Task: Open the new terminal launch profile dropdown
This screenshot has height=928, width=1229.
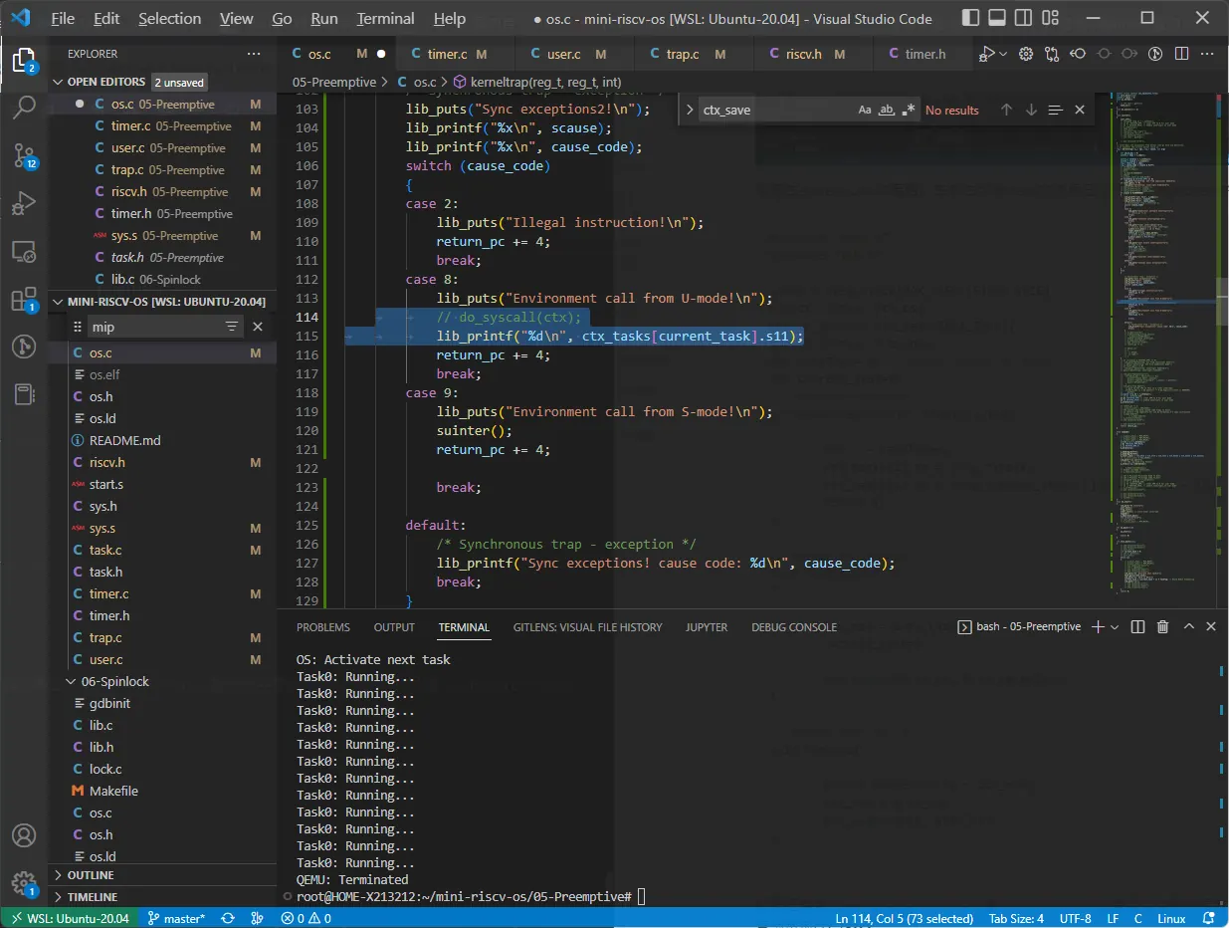Action: click(x=1115, y=627)
